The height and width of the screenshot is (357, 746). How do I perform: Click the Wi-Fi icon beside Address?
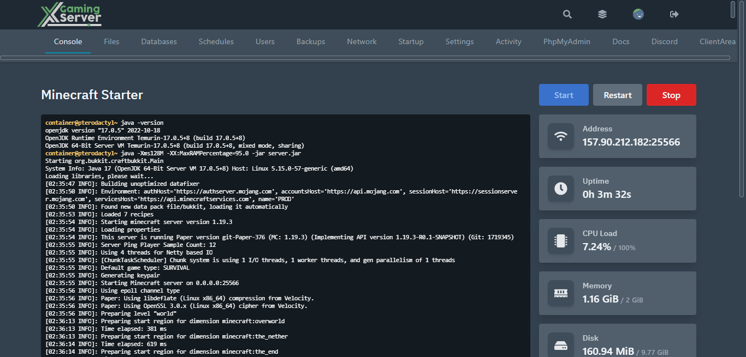561,136
